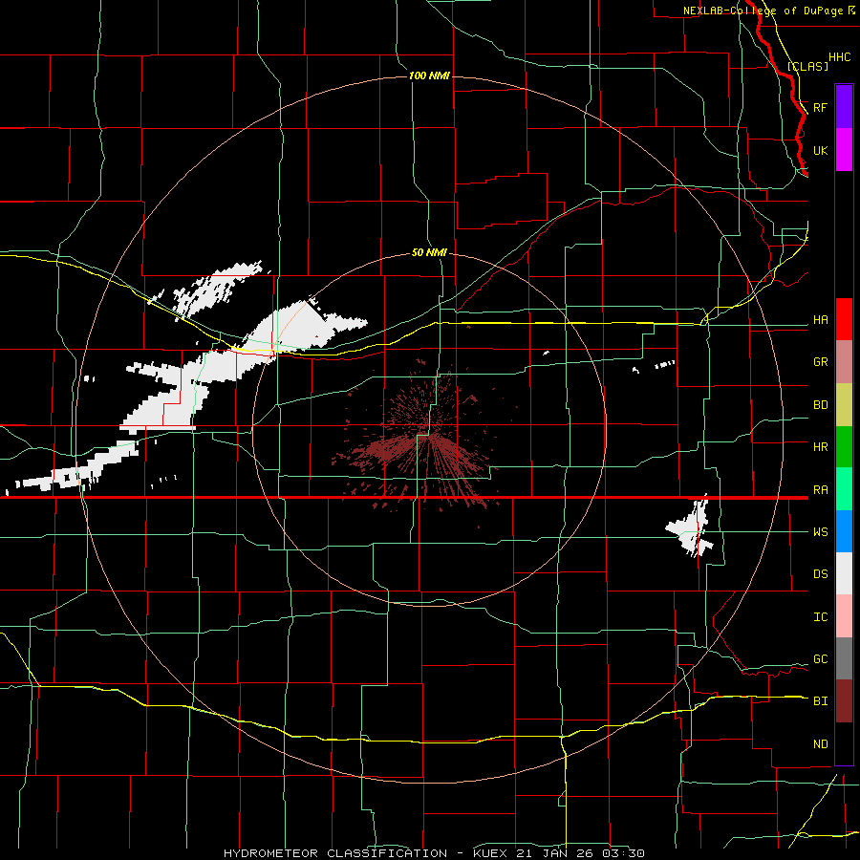Viewport: 860px width, 860px height.
Task: Click the 'ND' legend label
Action: point(820,744)
